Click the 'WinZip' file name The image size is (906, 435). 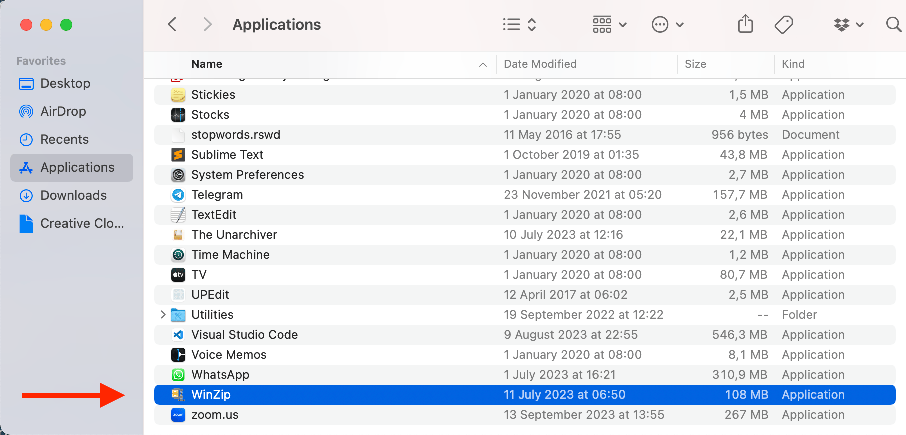click(211, 395)
